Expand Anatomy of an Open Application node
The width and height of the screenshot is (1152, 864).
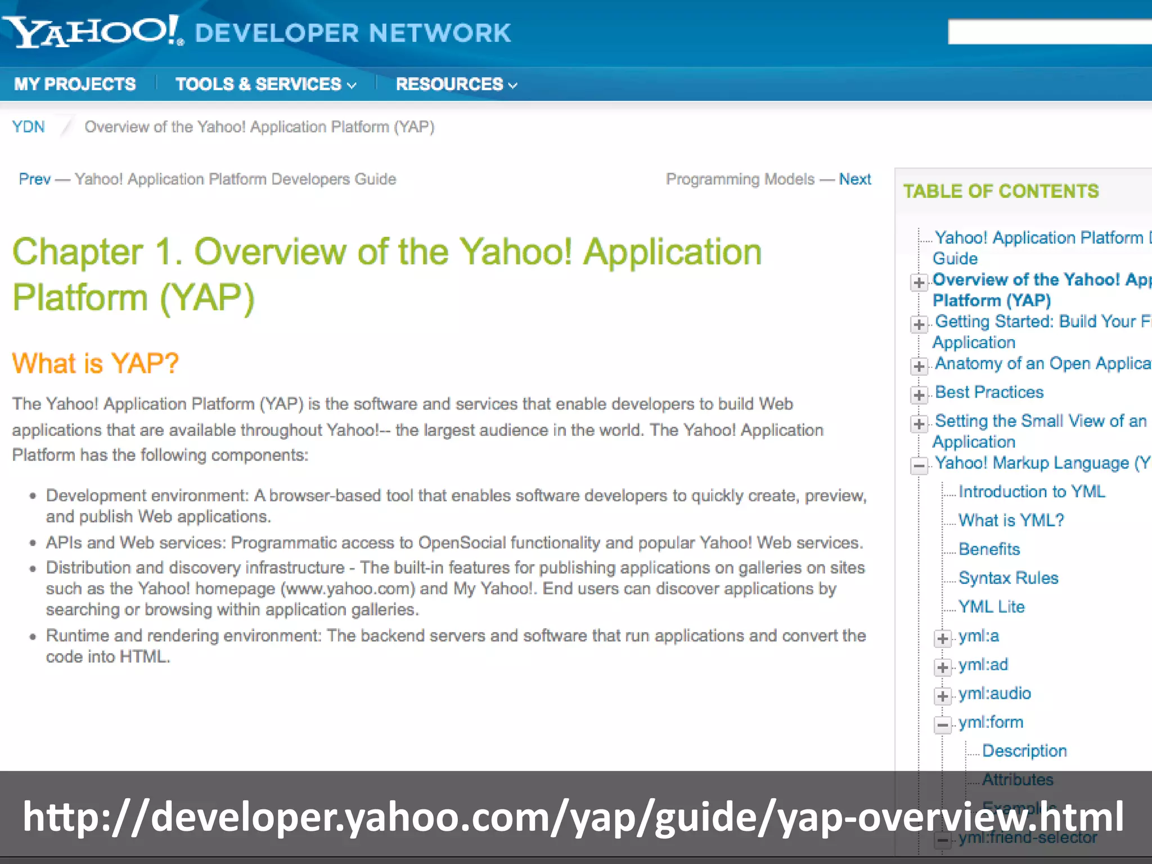[x=919, y=366]
